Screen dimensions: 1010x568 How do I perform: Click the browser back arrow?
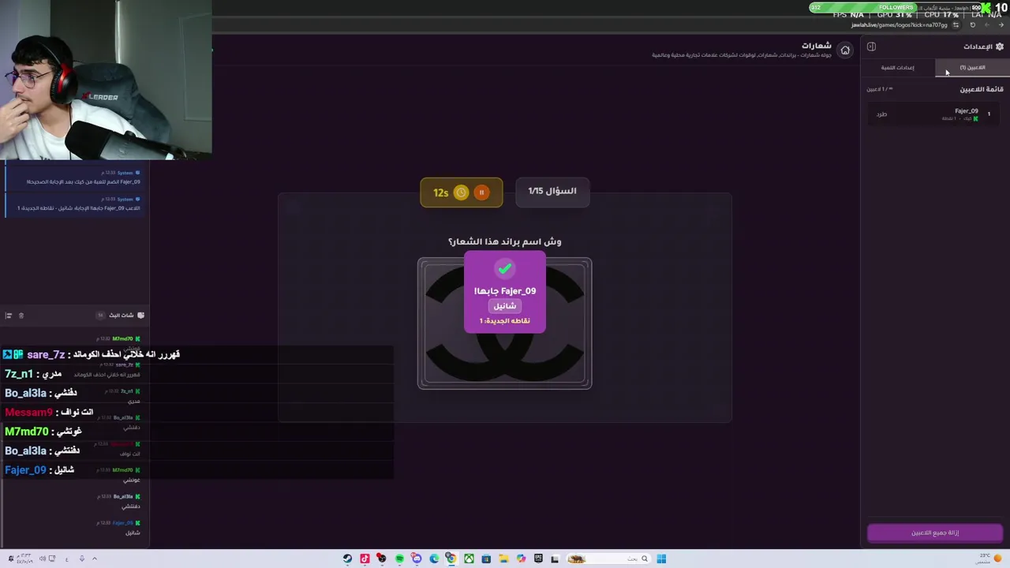point(1001,25)
